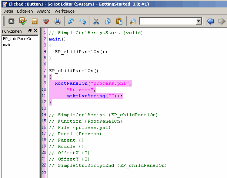Click the save with syntax check icon
The width and height of the screenshot is (227, 178).
23,21
